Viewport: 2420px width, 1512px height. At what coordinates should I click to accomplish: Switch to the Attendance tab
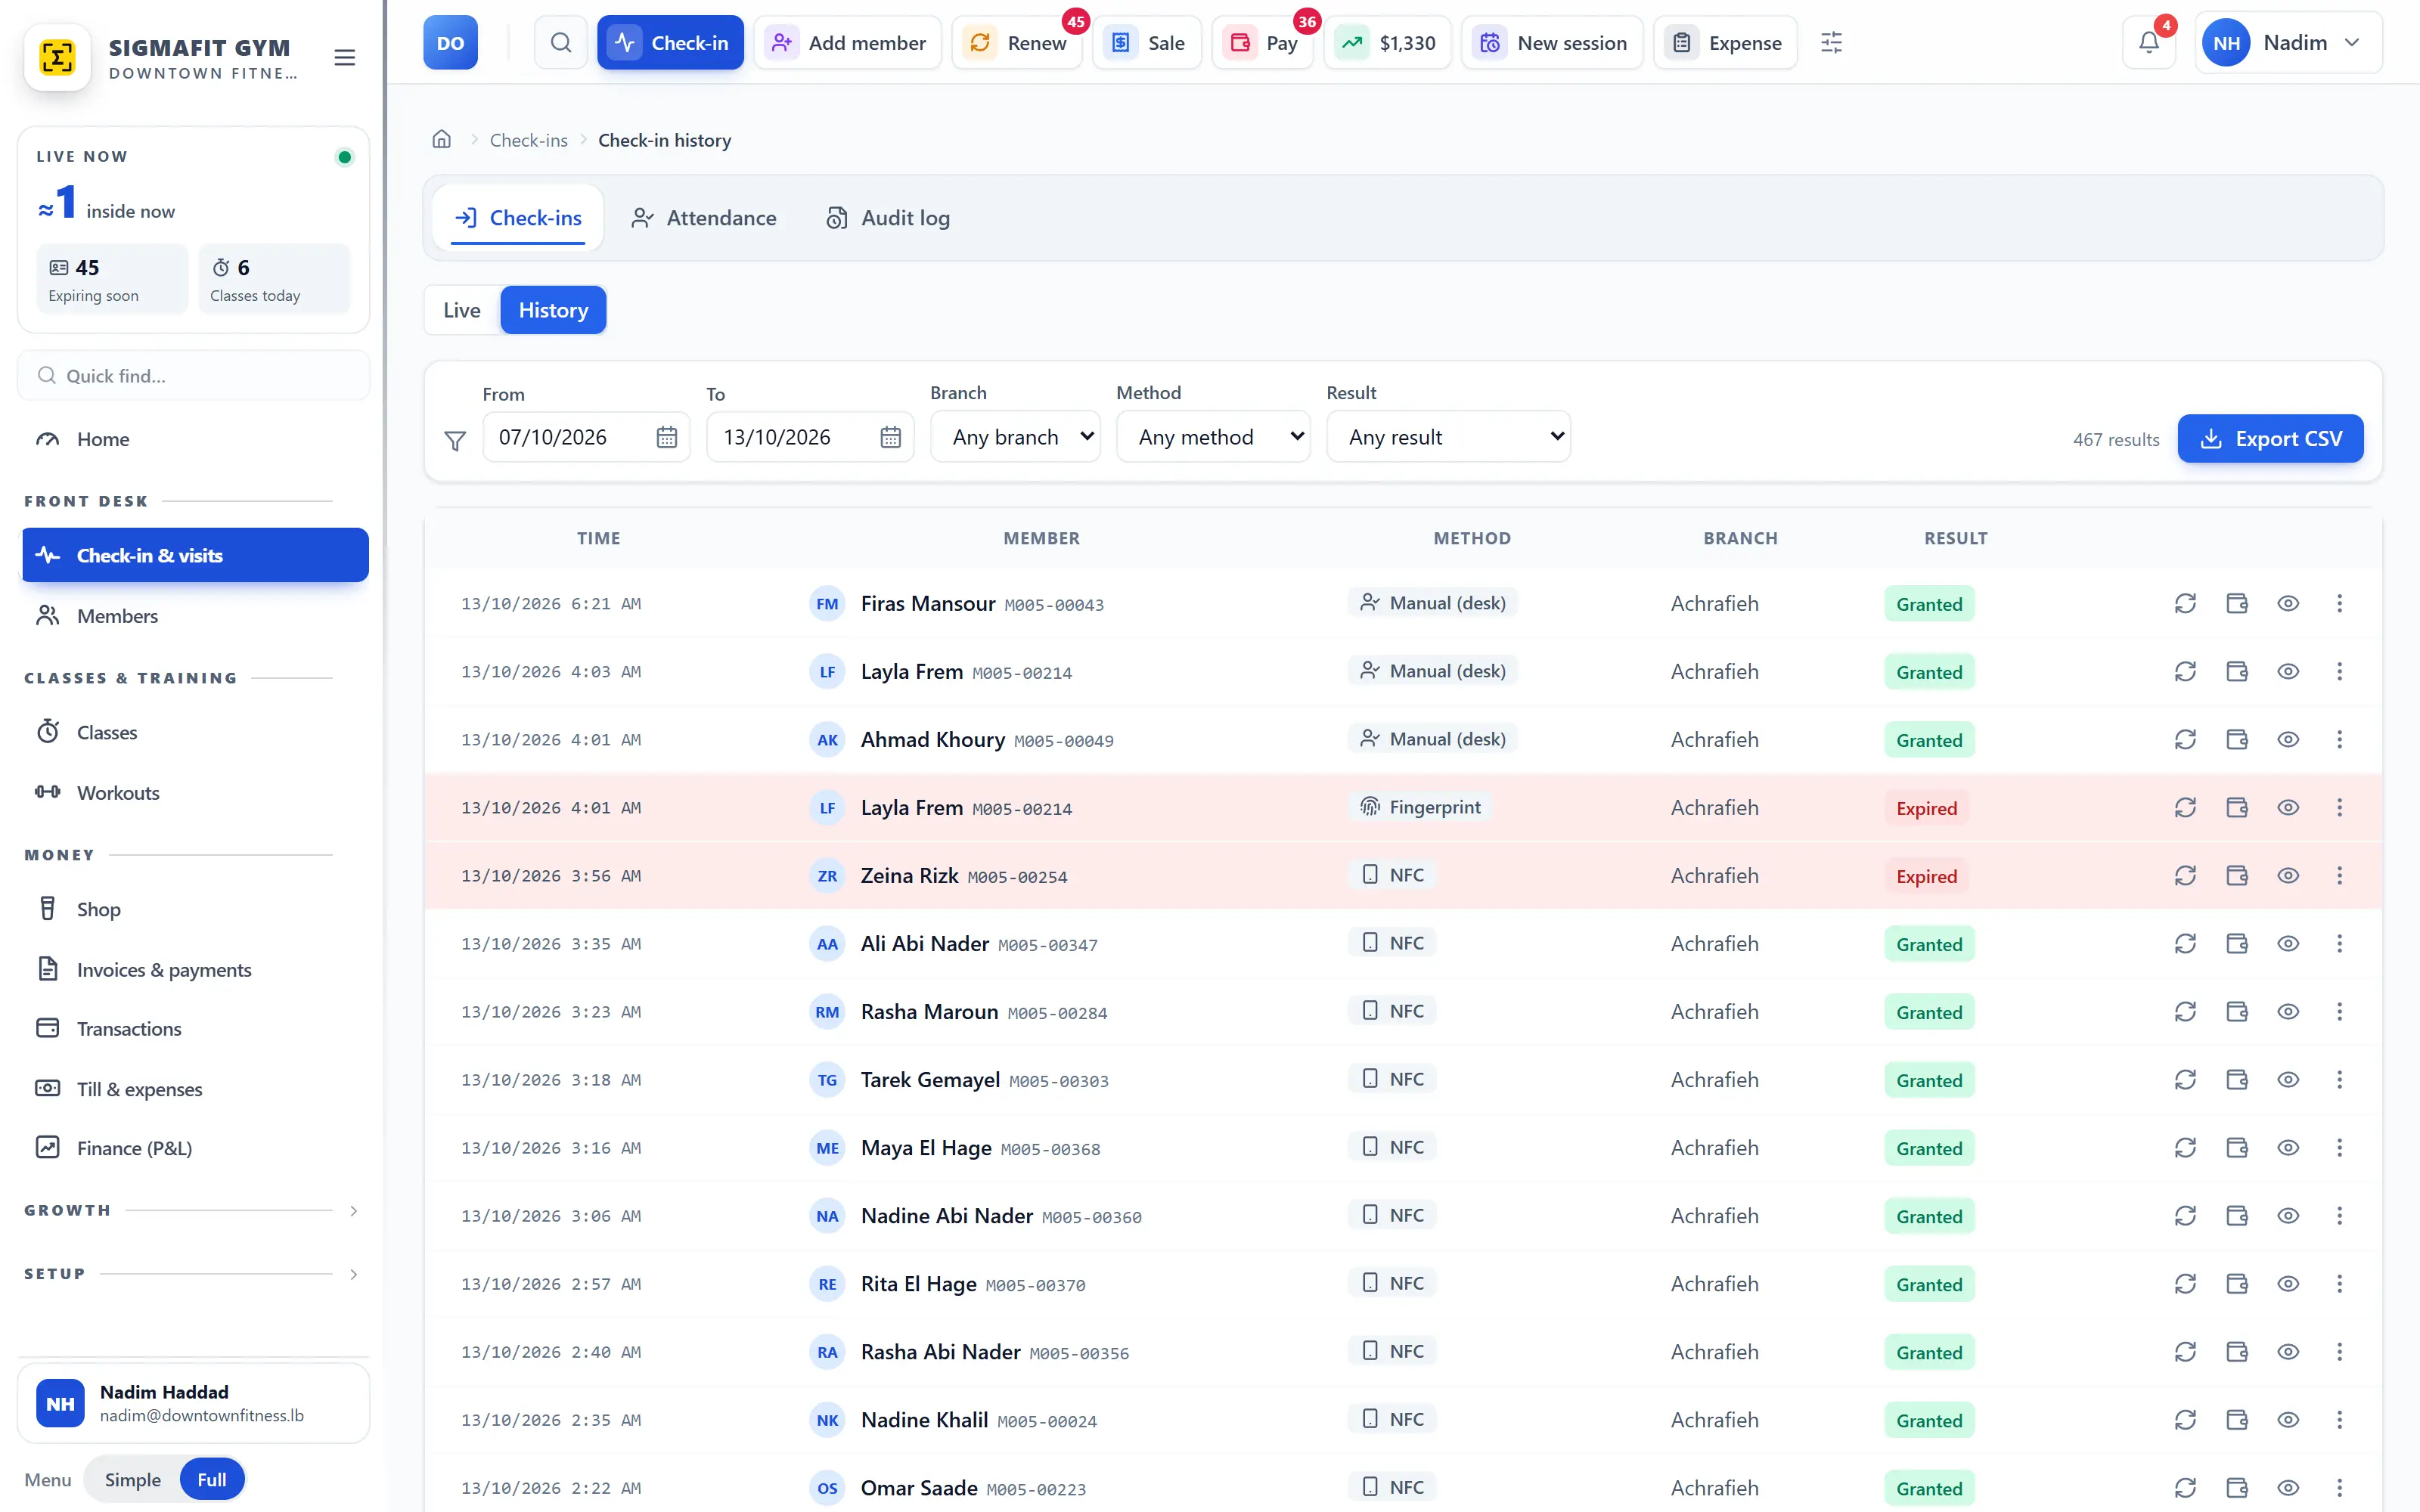click(x=704, y=218)
